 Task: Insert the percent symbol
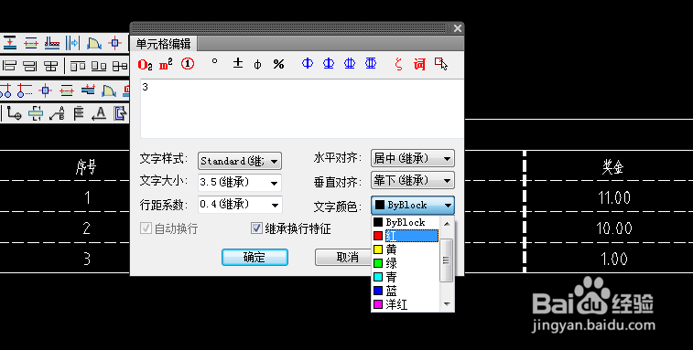point(278,65)
